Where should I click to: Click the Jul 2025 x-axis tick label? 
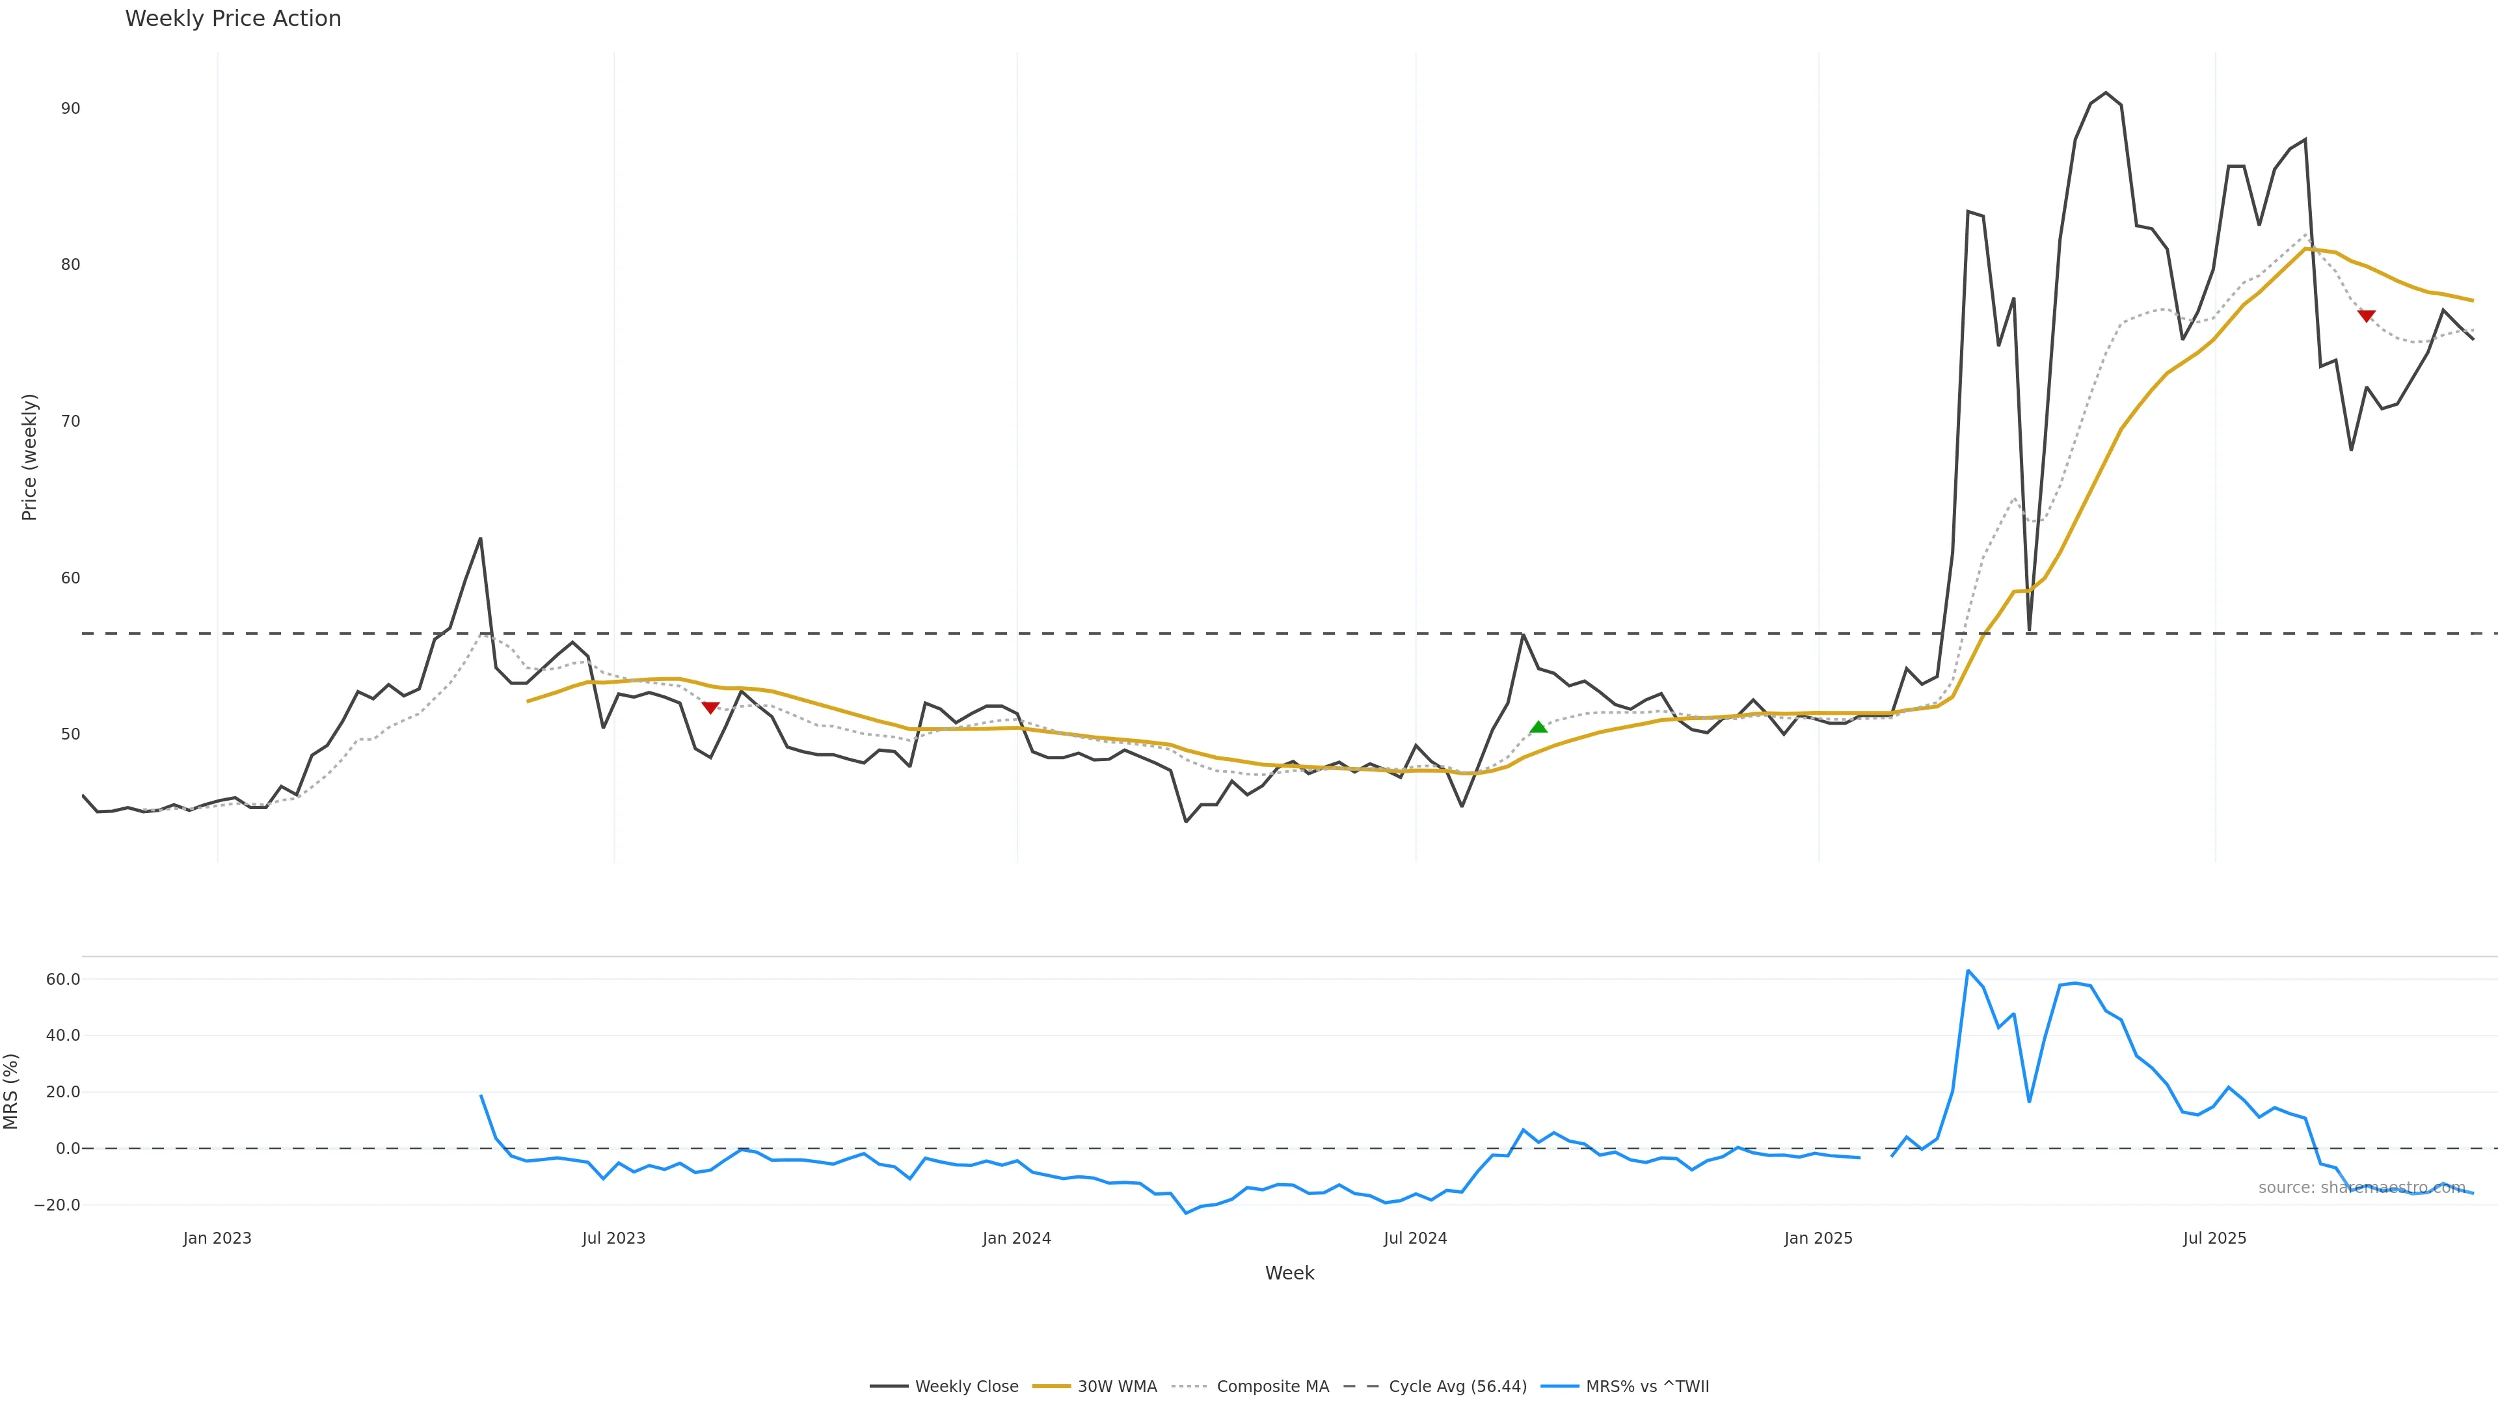point(2214,1238)
